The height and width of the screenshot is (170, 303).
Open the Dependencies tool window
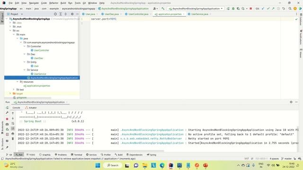134,154
